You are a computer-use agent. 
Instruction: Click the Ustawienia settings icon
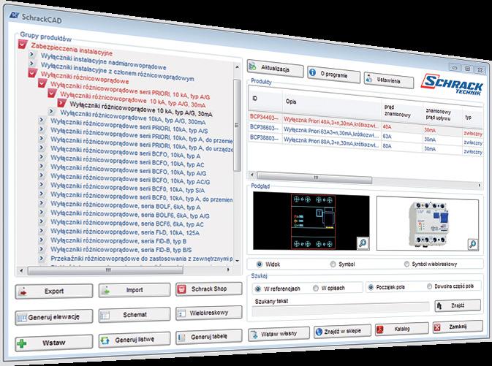369,77
